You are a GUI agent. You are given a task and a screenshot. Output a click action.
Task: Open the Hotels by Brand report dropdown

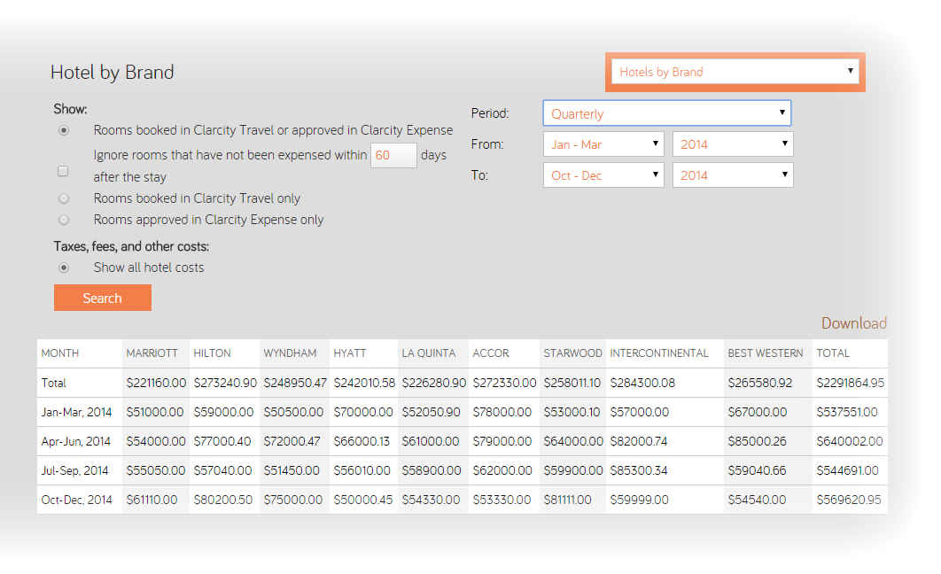click(x=735, y=72)
